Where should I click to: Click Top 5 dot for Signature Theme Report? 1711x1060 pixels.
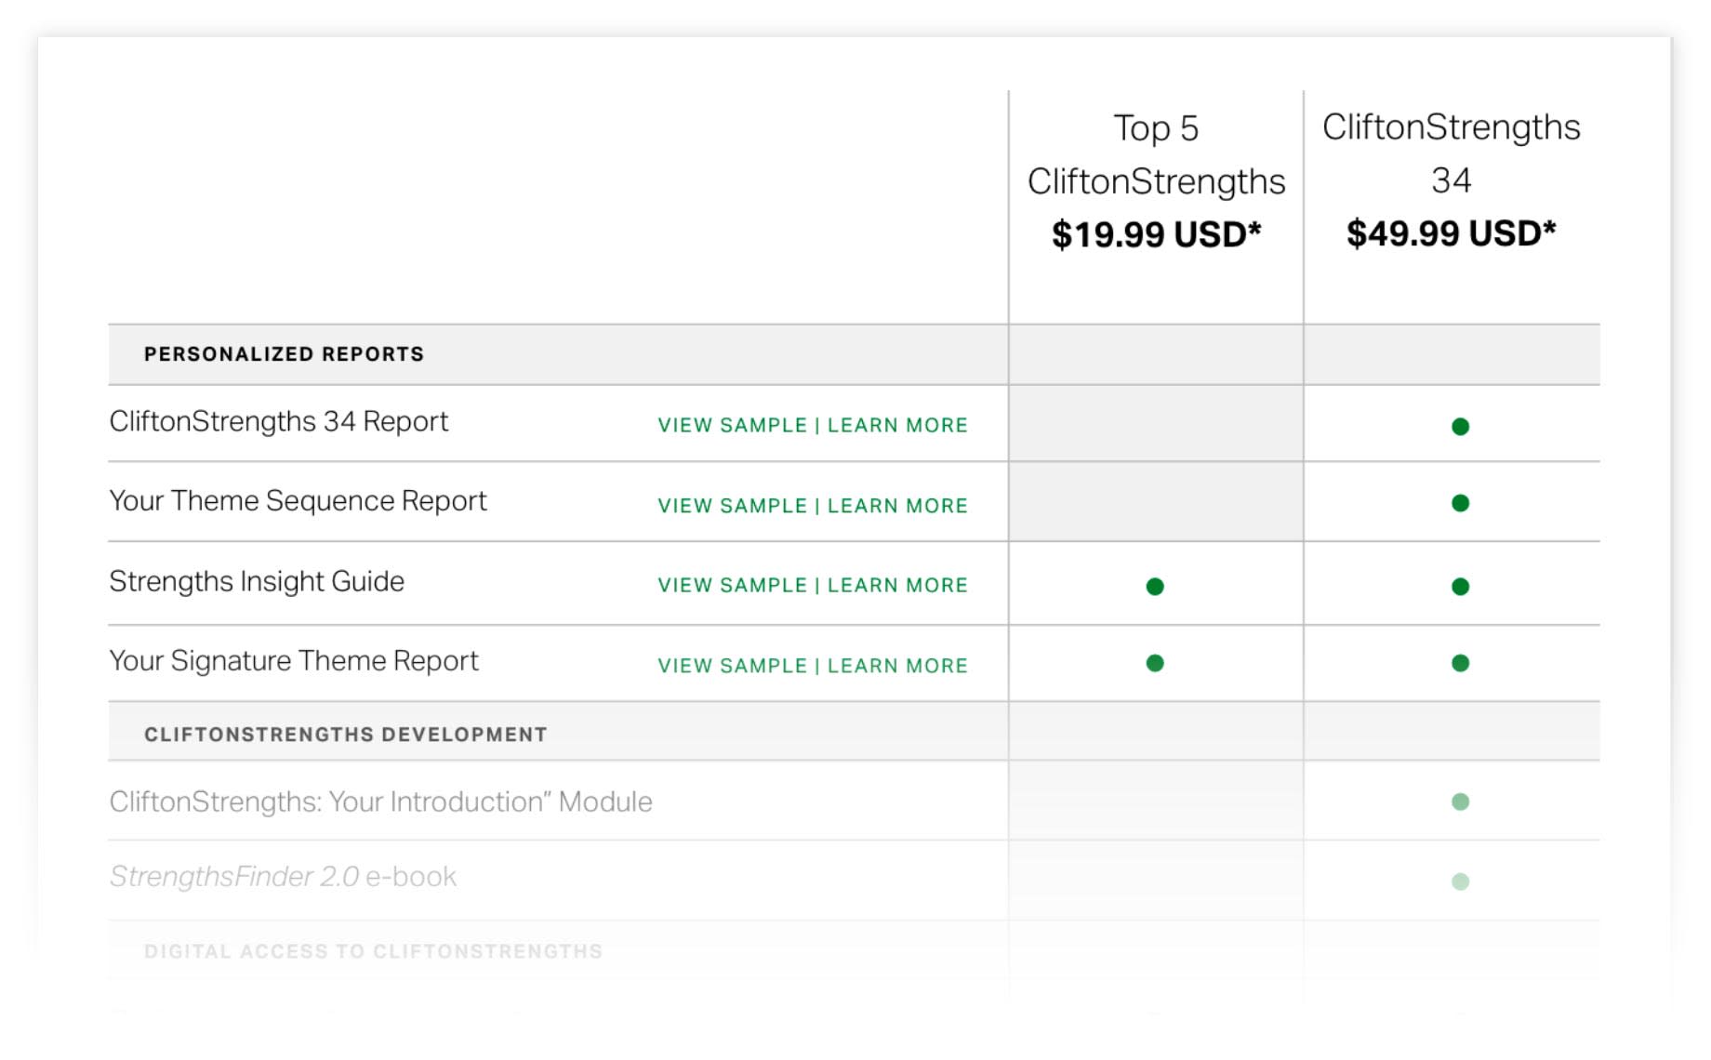[x=1155, y=663]
